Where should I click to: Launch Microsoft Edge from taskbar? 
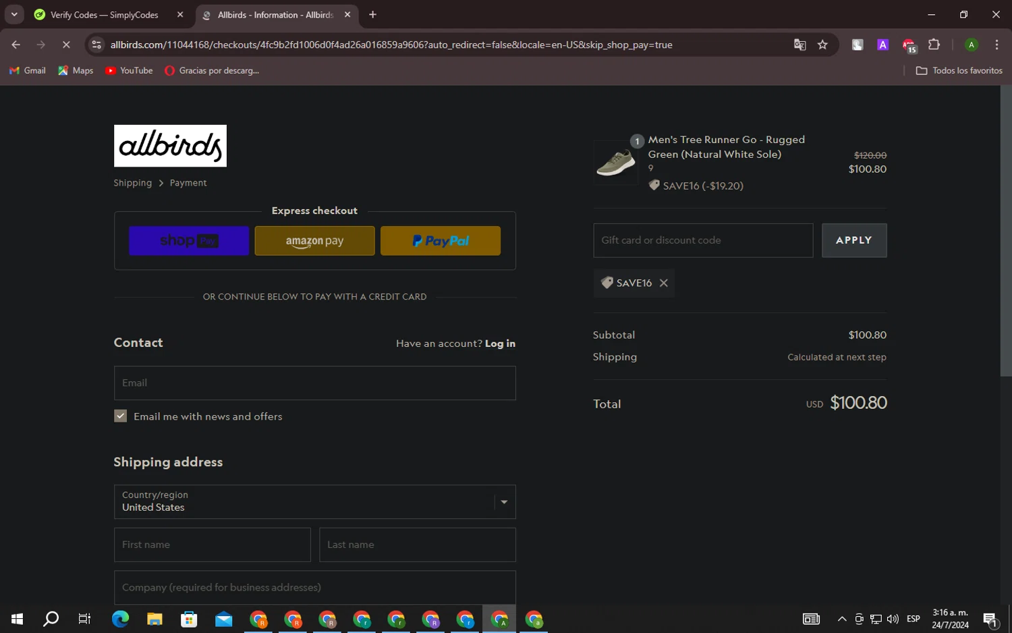tap(120, 619)
